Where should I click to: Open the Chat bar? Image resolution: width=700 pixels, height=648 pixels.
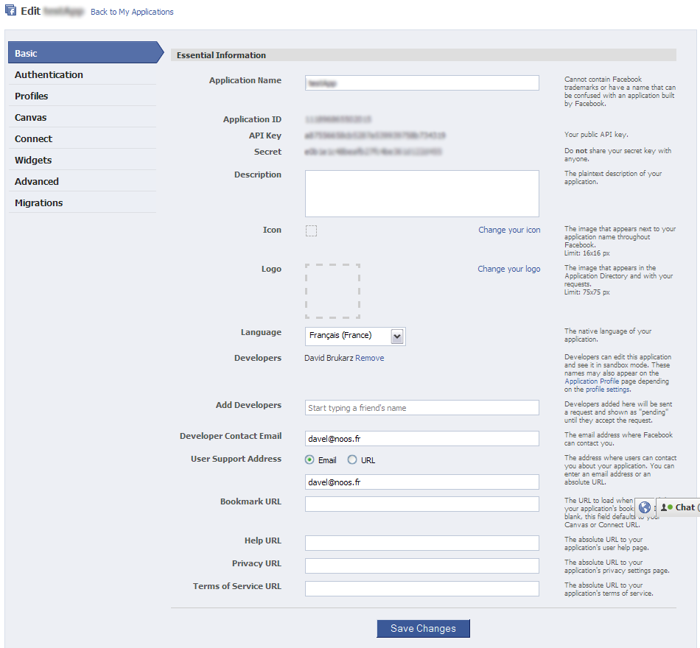[678, 507]
